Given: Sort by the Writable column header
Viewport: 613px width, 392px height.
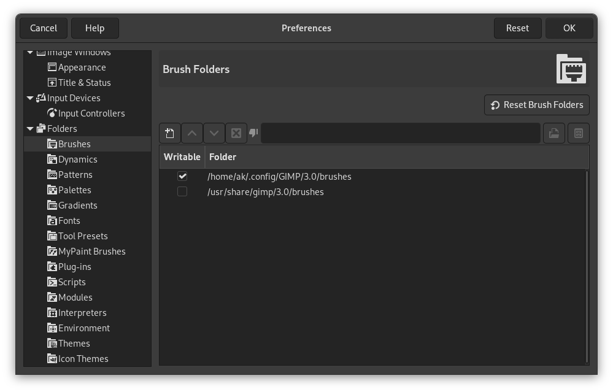Looking at the screenshot, I should click(x=182, y=156).
